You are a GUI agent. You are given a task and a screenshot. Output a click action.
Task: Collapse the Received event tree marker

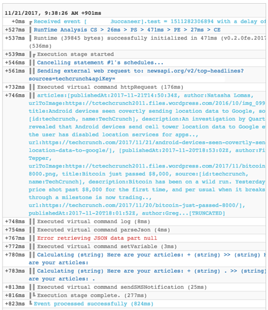30,22
